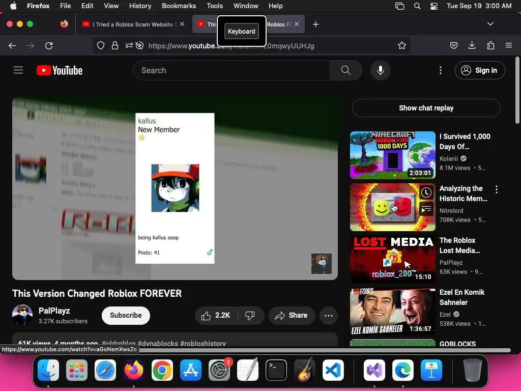
Task: Open the File menu
Action: point(66,6)
